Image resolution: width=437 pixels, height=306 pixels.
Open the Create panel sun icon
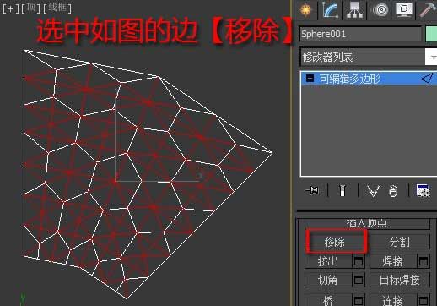point(306,10)
